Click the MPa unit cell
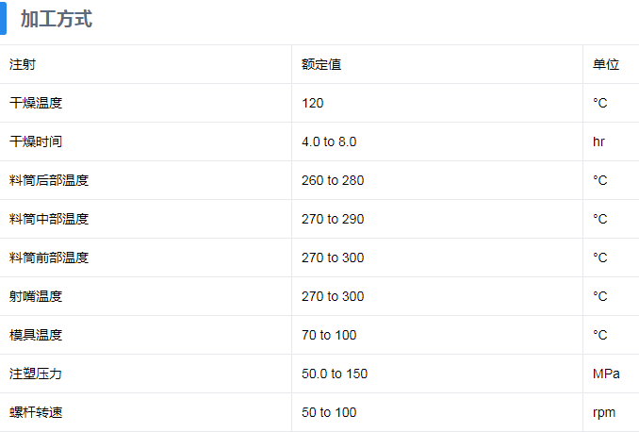Screen dimensions: 639x432 point(606,374)
